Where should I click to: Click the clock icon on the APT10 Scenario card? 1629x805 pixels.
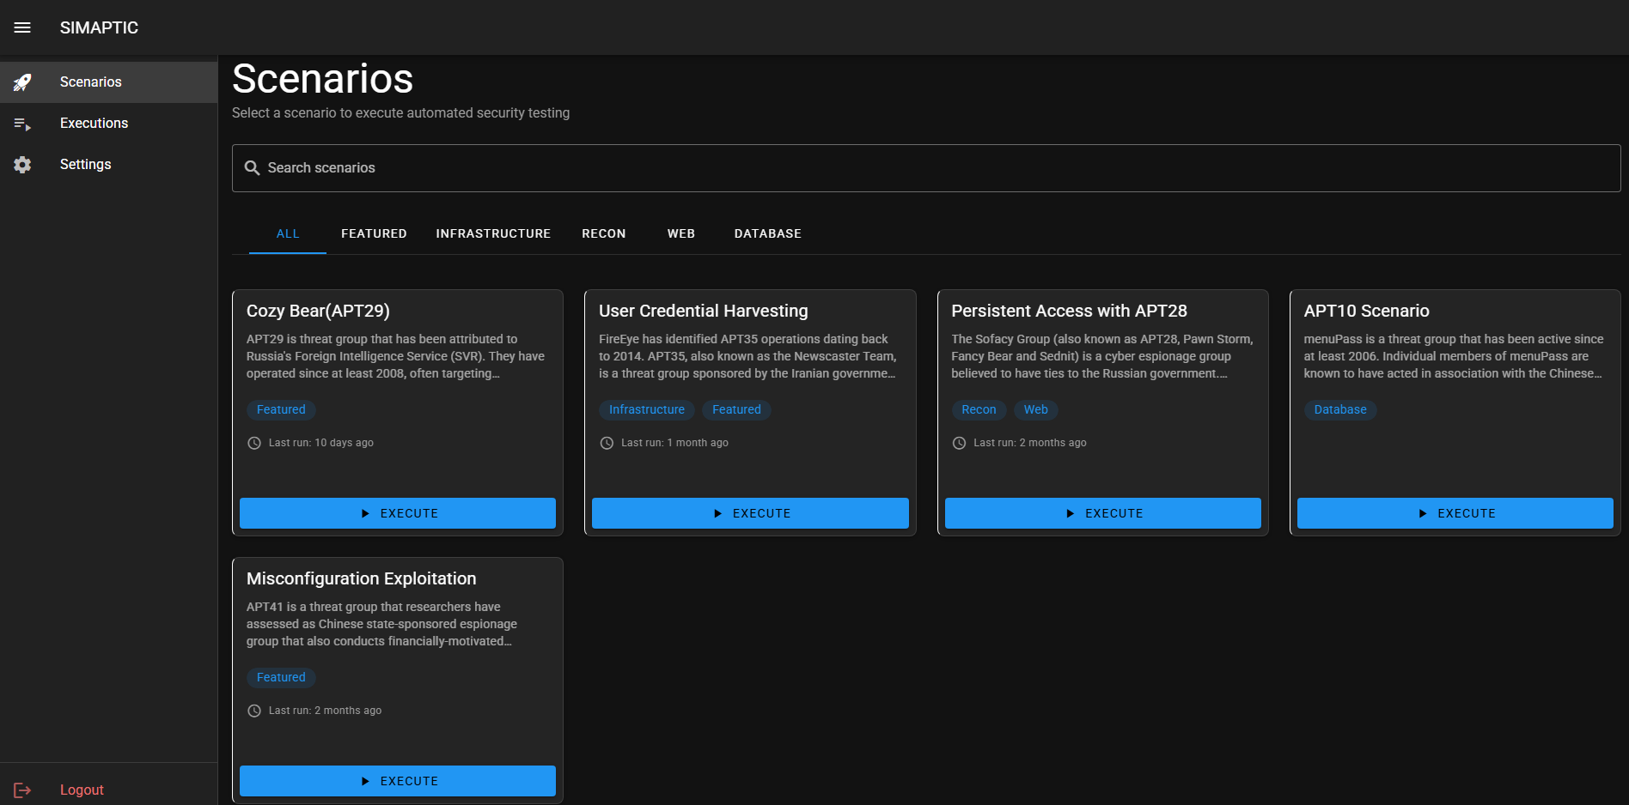[x=1311, y=443]
